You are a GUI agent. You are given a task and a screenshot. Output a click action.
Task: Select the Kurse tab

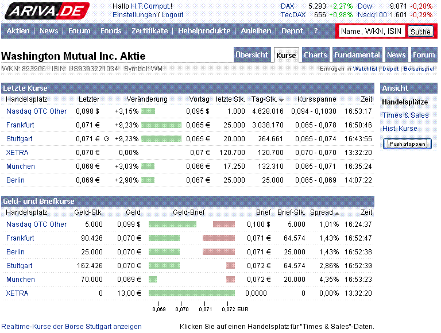[x=286, y=55]
